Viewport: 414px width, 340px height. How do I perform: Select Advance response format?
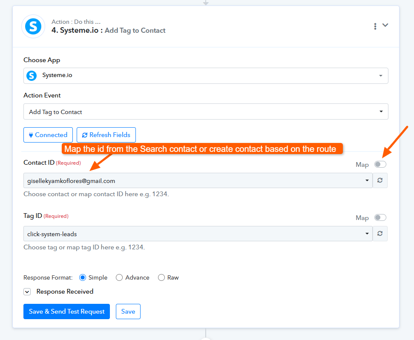(x=119, y=277)
